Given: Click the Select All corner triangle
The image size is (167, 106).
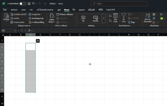Looking at the screenshot, I should click(x=3, y=35).
